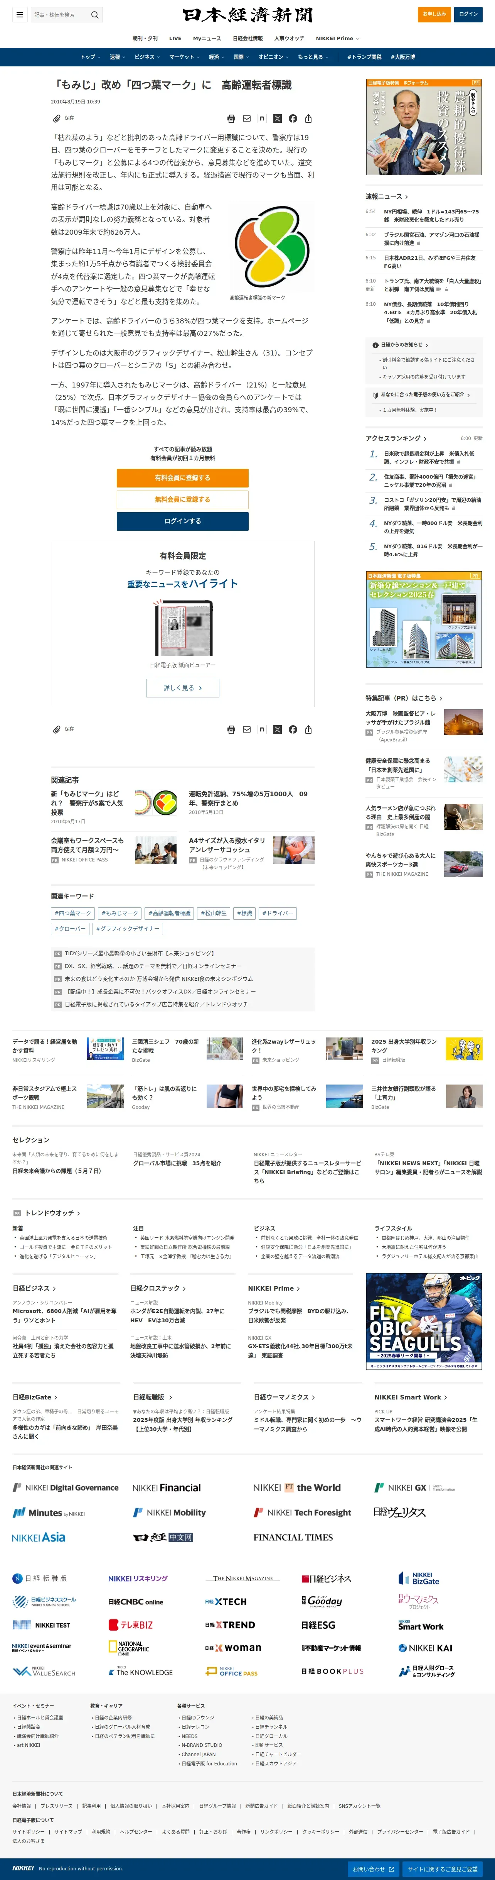Open the NIKKEI KAI logo link
This screenshot has height=1880, width=495.
tap(426, 1648)
